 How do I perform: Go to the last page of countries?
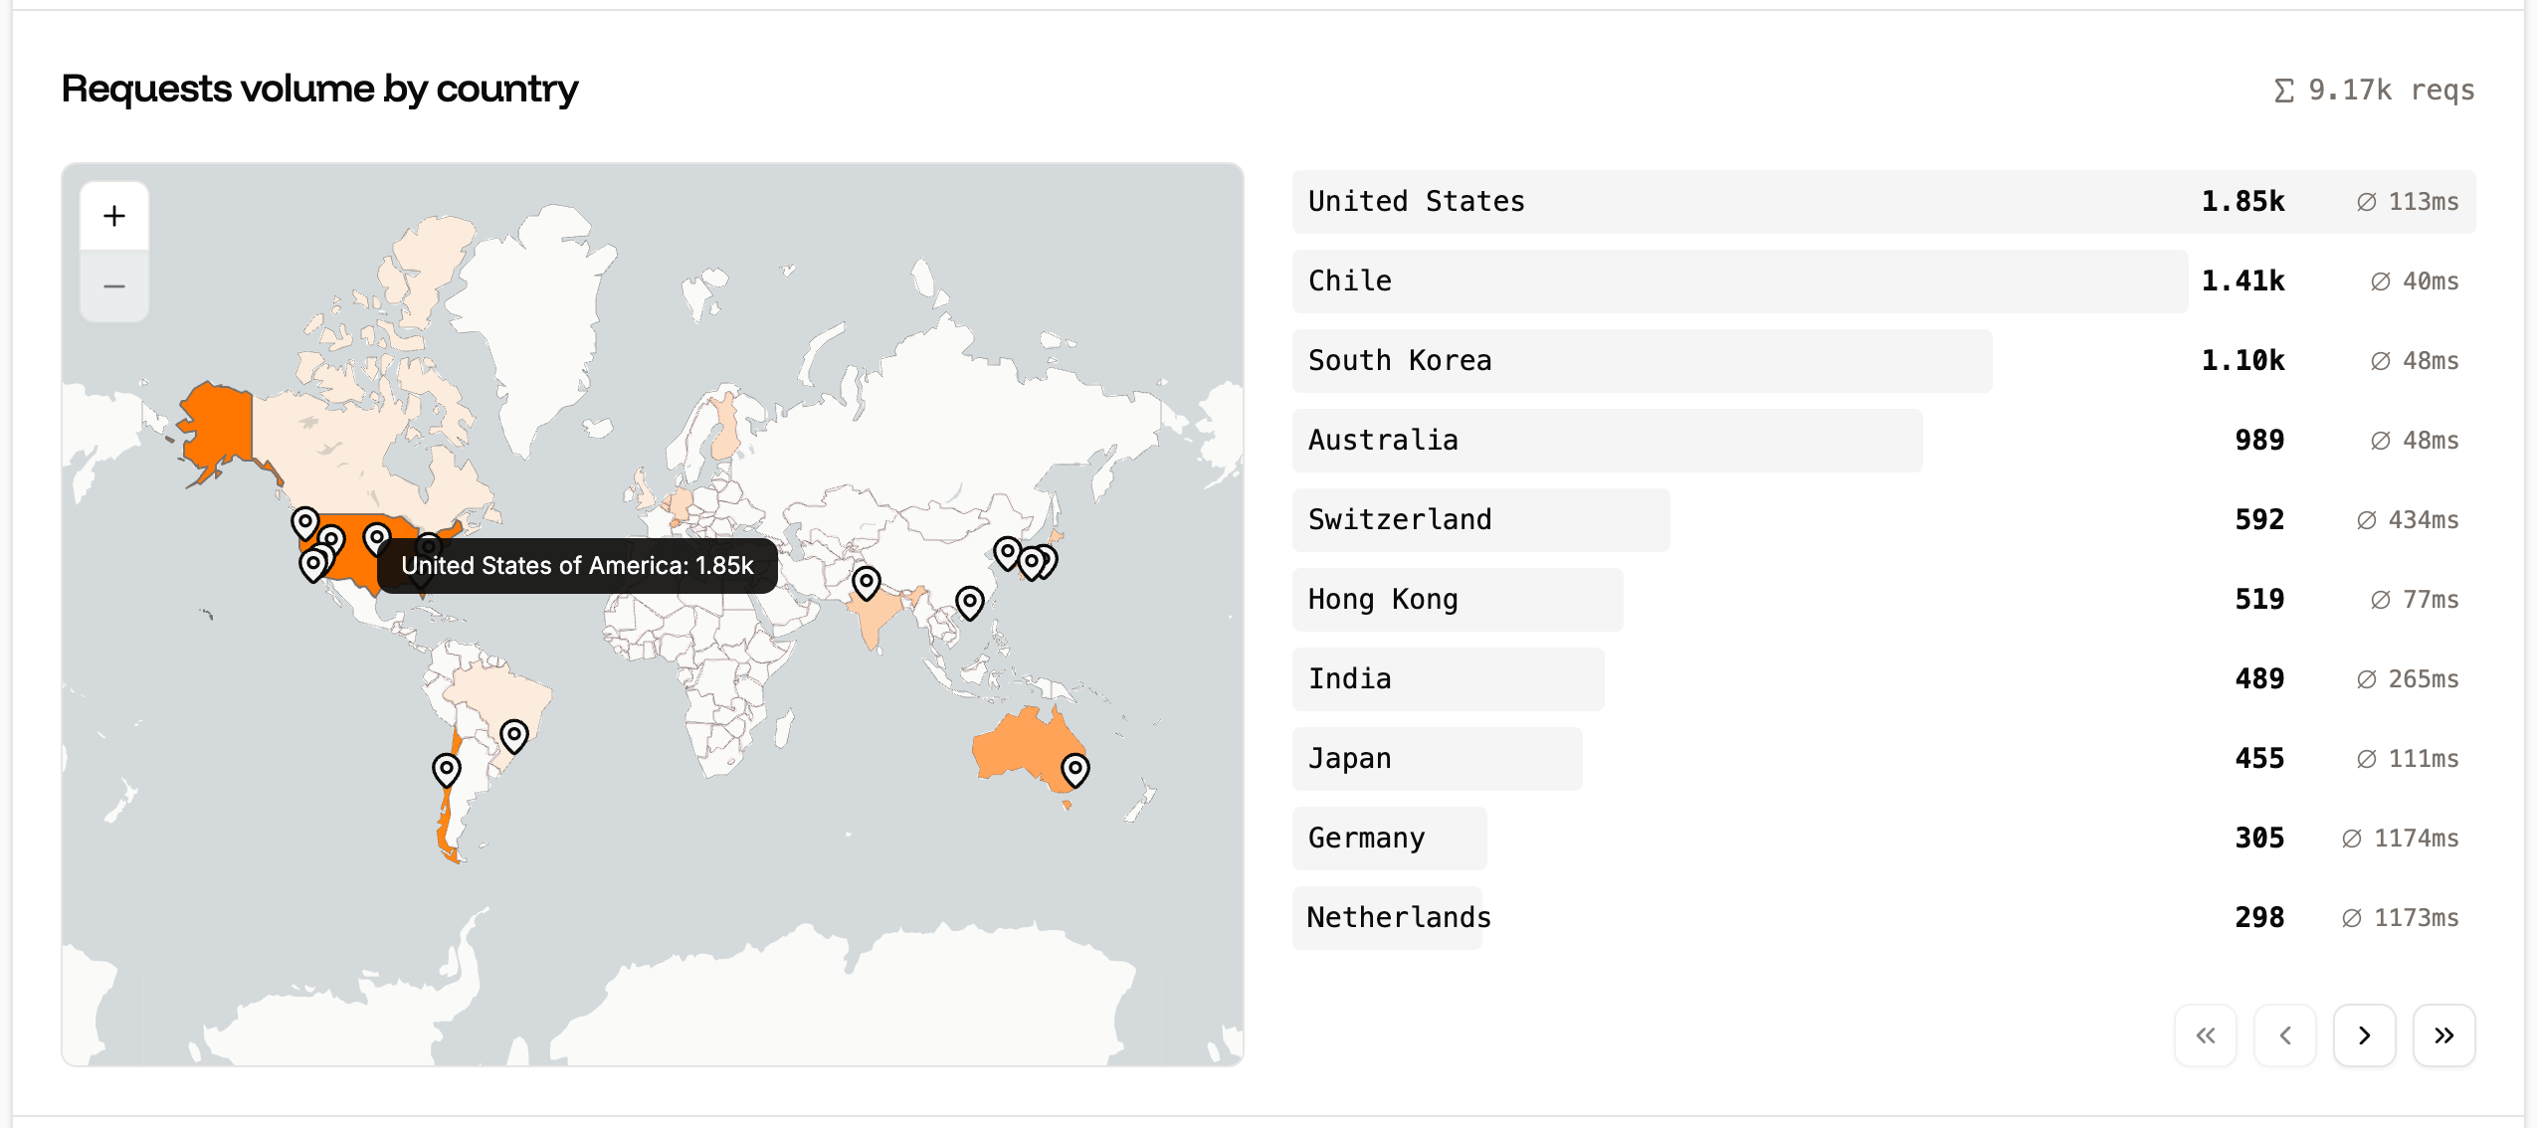[2444, 1035]
